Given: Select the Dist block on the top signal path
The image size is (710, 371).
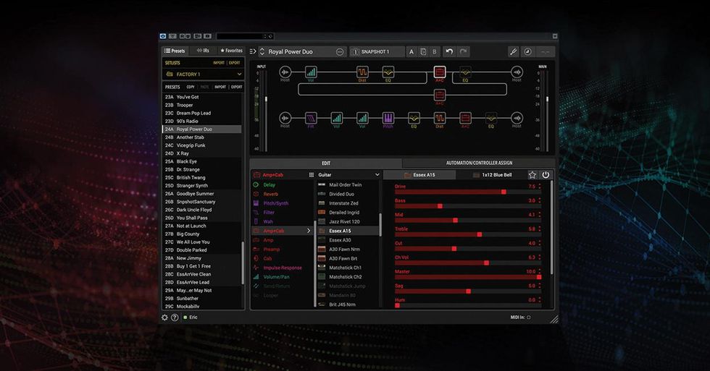Looking at the screenshot, I should point(362,72).
